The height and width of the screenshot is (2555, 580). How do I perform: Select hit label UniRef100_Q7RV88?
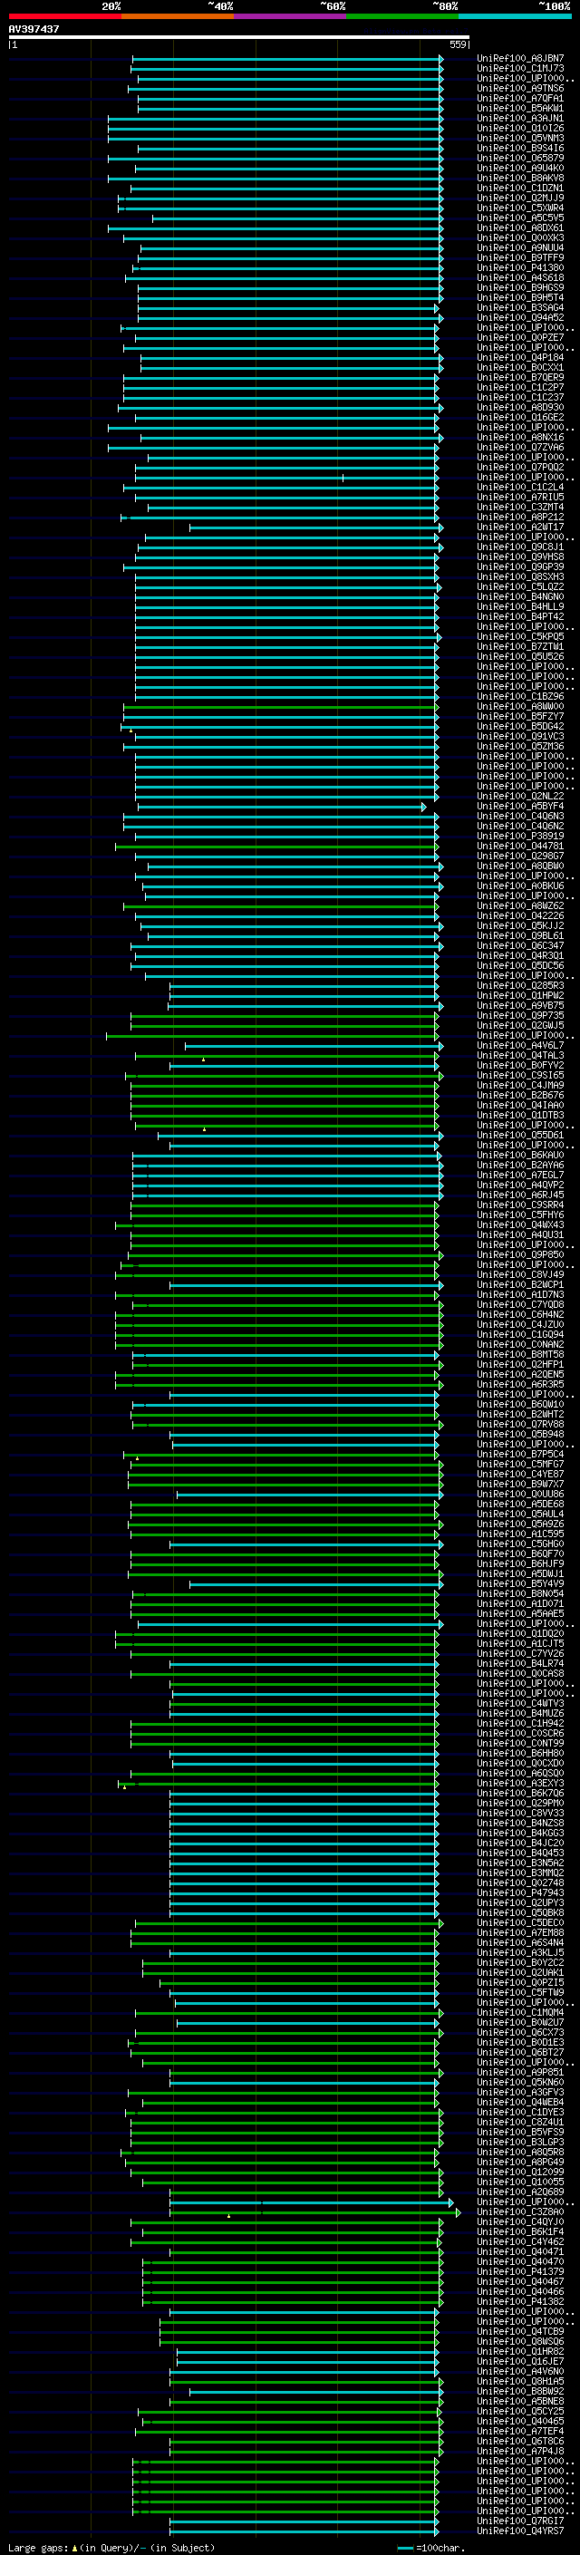point(520,1423)
